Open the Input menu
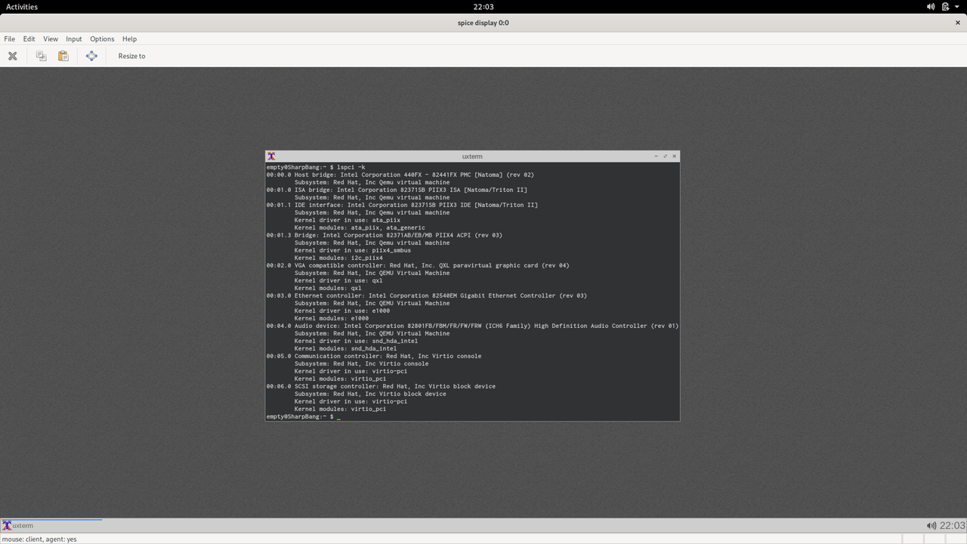The height and width of the screenshot is (544, 967). (x=74, y=39)
